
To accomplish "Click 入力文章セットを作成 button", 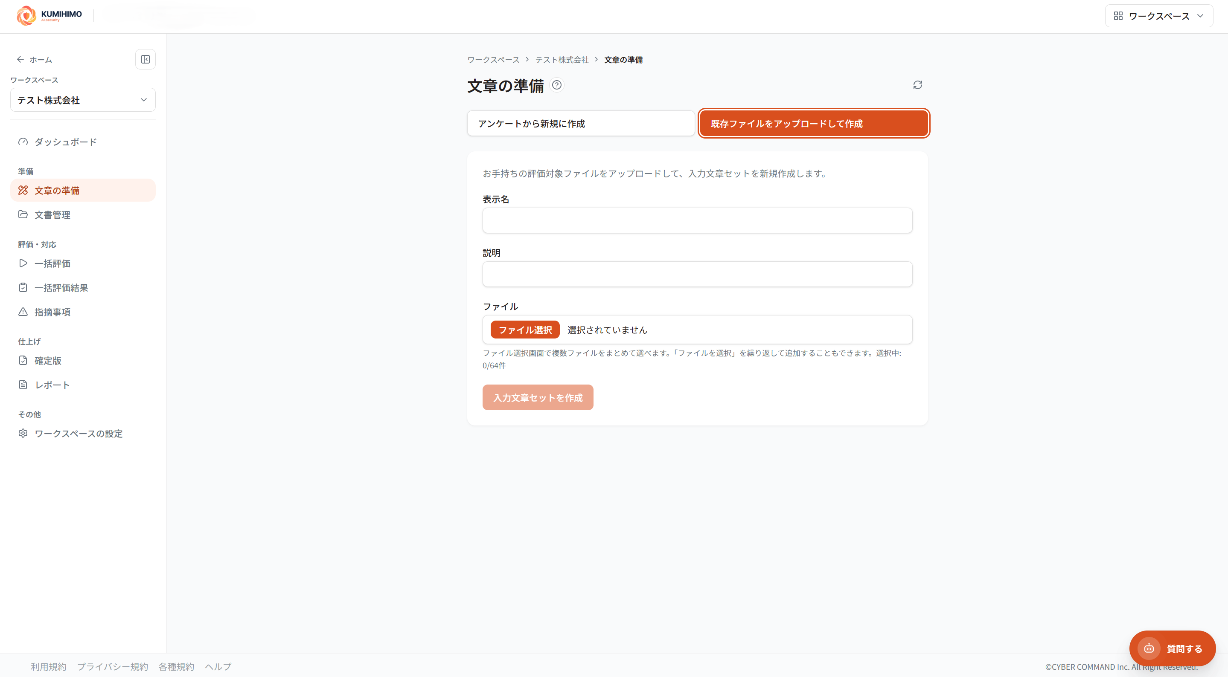I will (538, 398).
